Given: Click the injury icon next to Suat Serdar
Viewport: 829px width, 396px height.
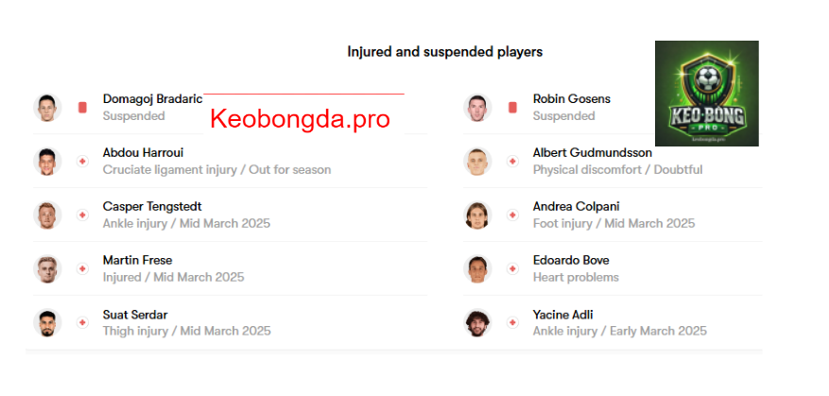Looking at the screenshot, I should pos(82,322).
